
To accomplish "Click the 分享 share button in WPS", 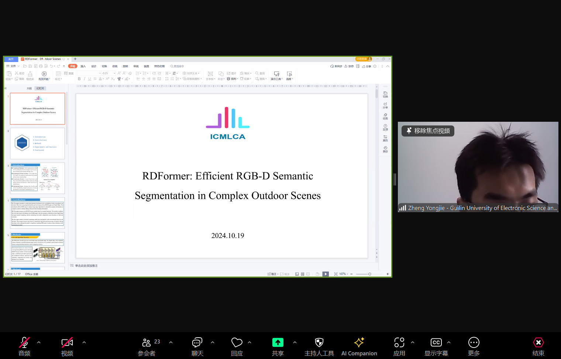I will 366,66.
